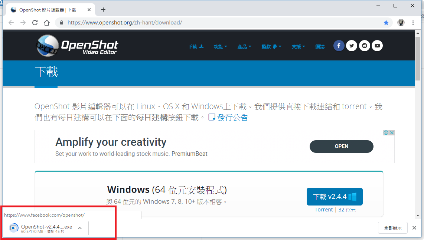Open a new browser tab
The width and height of the screenshot is (424, 240).
click(103, 10)
